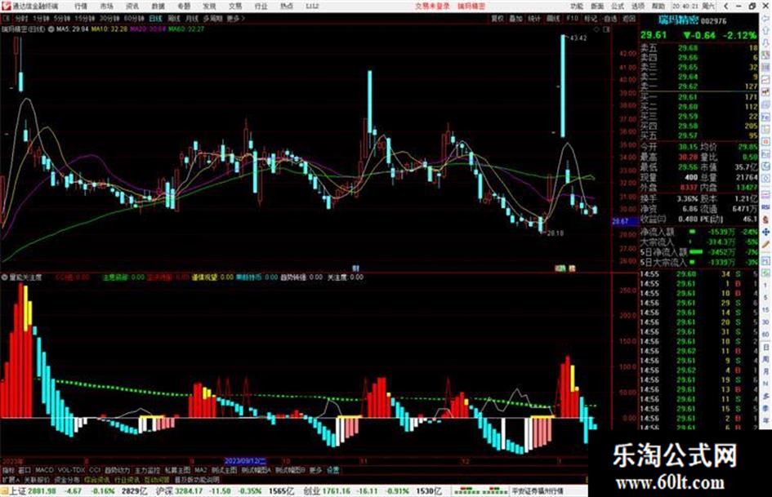The image size is (772, 497).
Task: Switch indicator to MACD
Action: pos(44,470)
